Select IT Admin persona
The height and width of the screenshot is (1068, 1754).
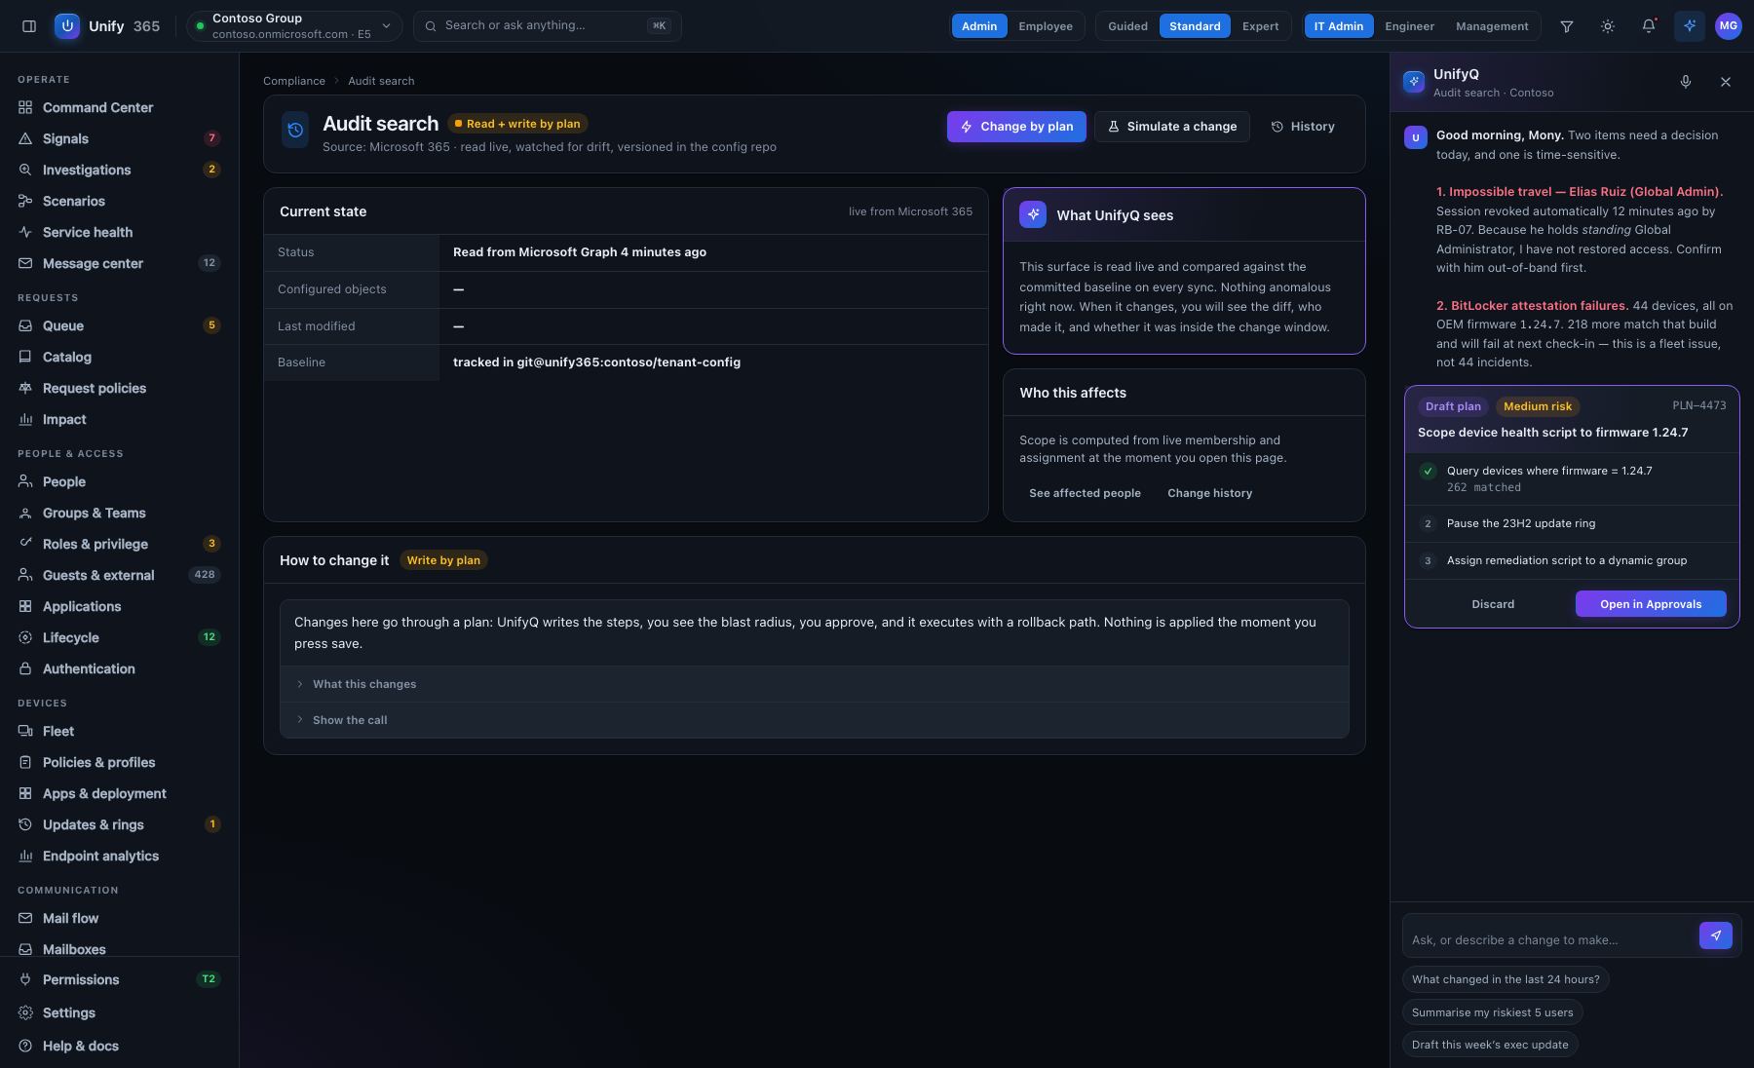point(1339,26)
